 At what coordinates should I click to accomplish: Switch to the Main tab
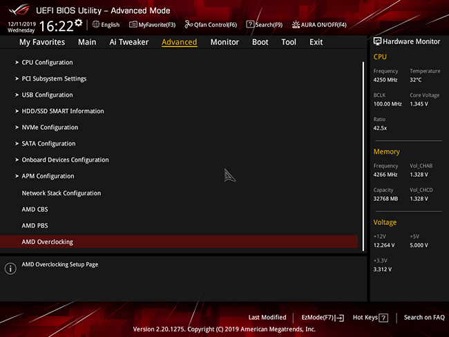87,42
